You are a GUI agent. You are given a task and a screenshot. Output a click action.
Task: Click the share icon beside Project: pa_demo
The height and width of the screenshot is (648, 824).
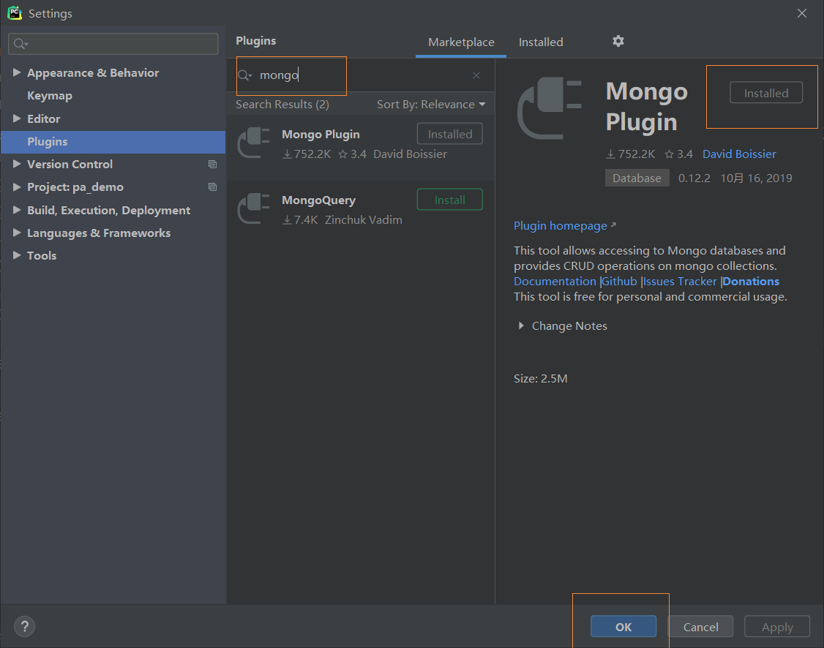point(212,187)
